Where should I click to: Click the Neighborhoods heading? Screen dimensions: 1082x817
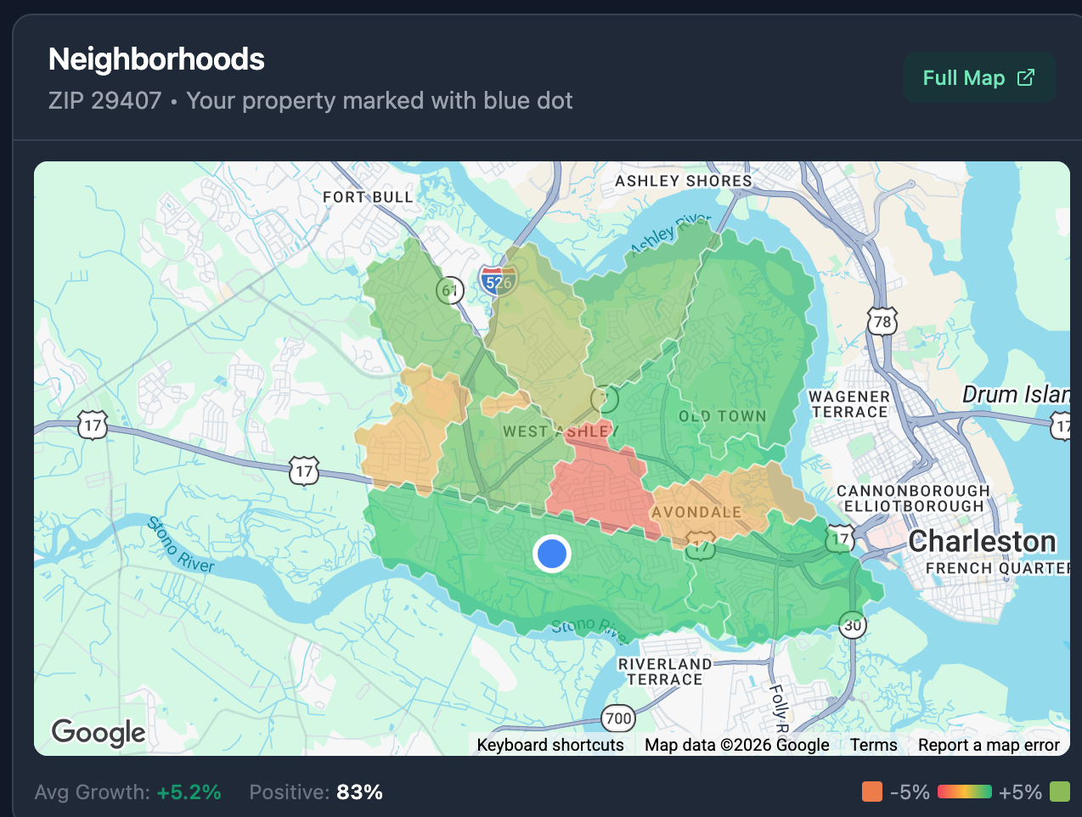click(x=156, y=59)
